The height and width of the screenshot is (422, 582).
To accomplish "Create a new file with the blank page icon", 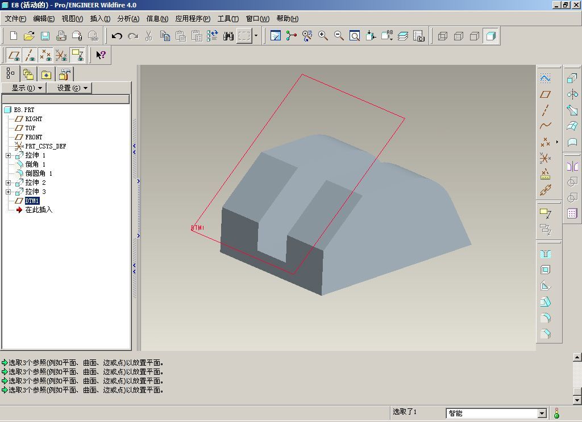I will point(14,36).
